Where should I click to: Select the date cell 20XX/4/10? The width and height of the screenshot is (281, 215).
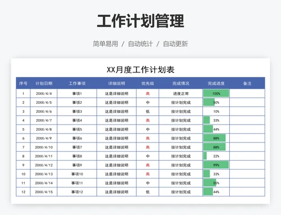pos(44,147)
